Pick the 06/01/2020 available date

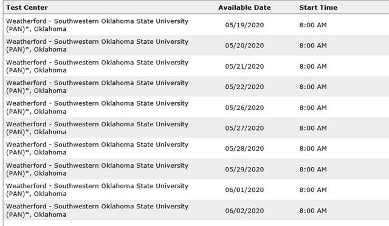click(x=244, y=190)
